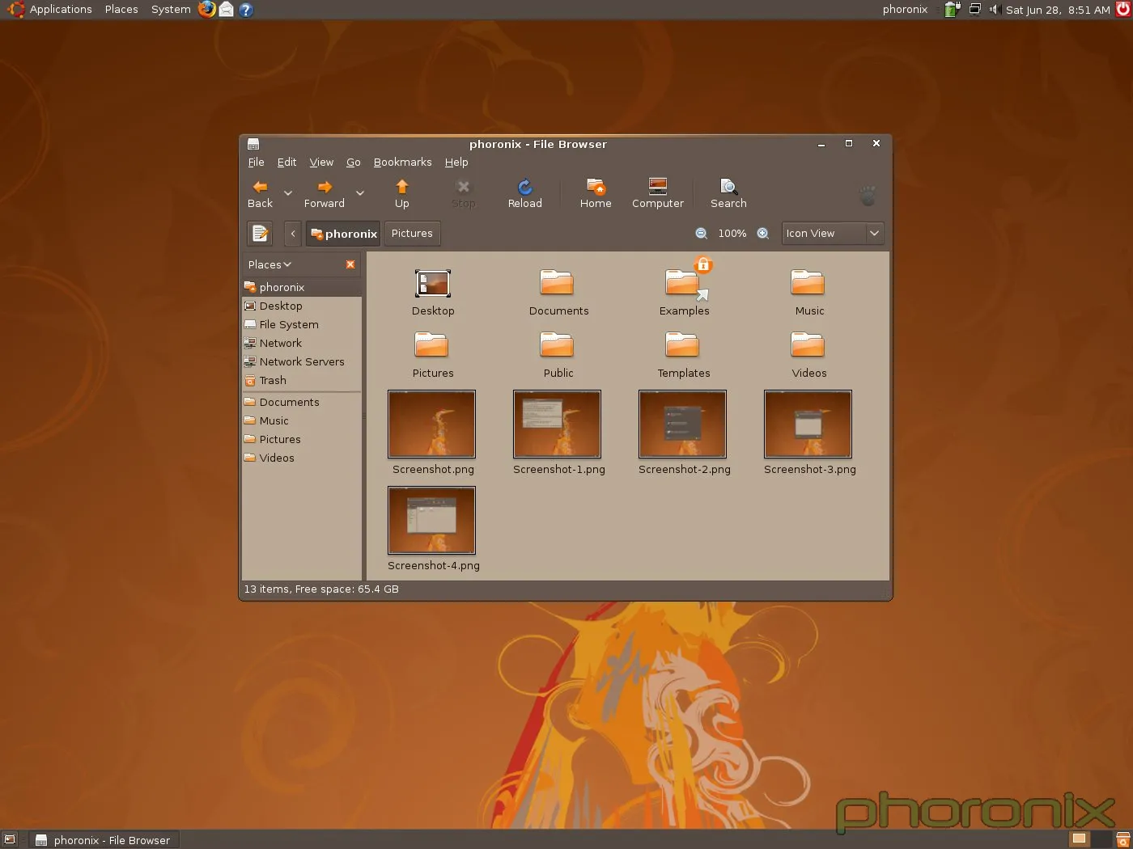The width and height of the screenshot is (1133, 849).
Task: Select the Desktop folder icon
Action: [x=432, y=285]
